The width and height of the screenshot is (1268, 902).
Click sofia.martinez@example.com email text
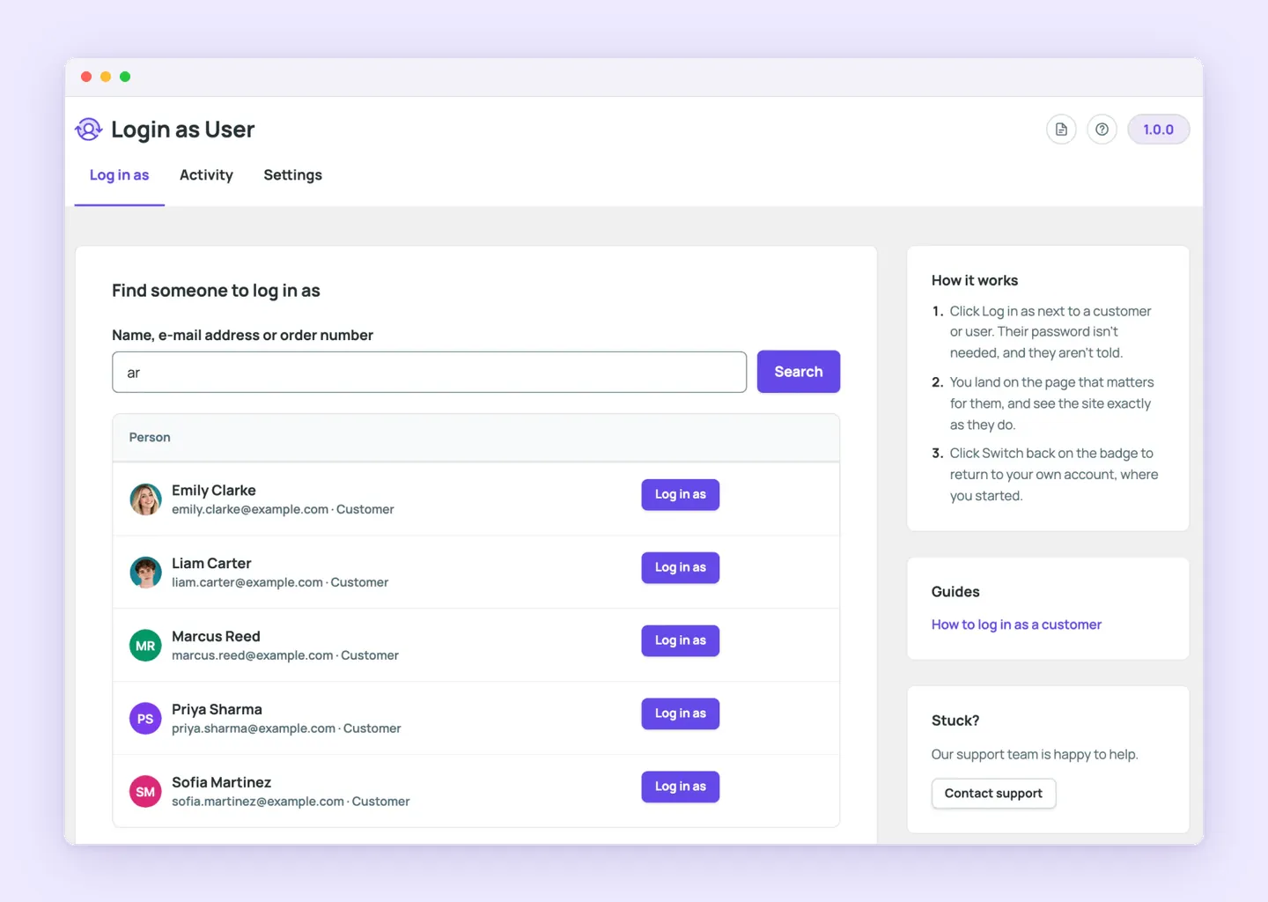click(258, 802)
